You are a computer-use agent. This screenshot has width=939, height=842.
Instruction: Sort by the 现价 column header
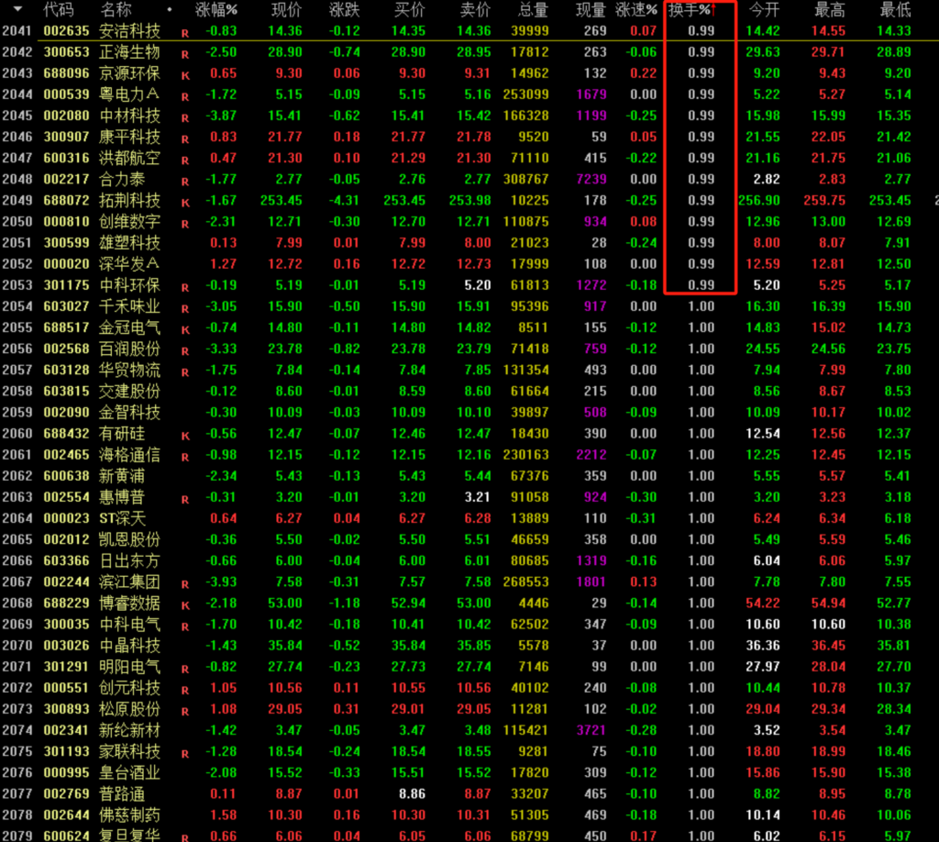point(286,9)
